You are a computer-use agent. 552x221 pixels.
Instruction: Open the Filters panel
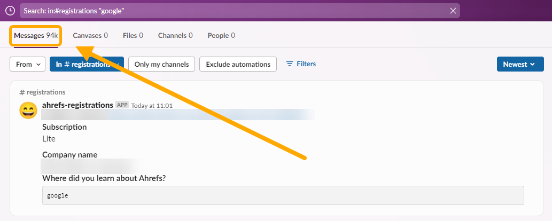(x=301, y=64)
